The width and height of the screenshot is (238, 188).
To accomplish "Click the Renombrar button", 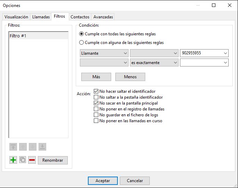I will 53,160.
